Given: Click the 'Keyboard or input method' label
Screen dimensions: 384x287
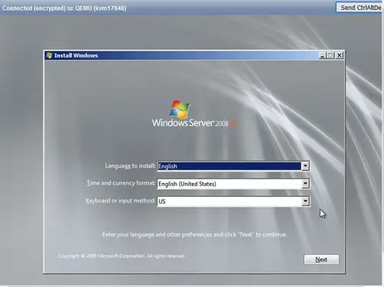Looking at the screenshot, I should tap(121, 201).
